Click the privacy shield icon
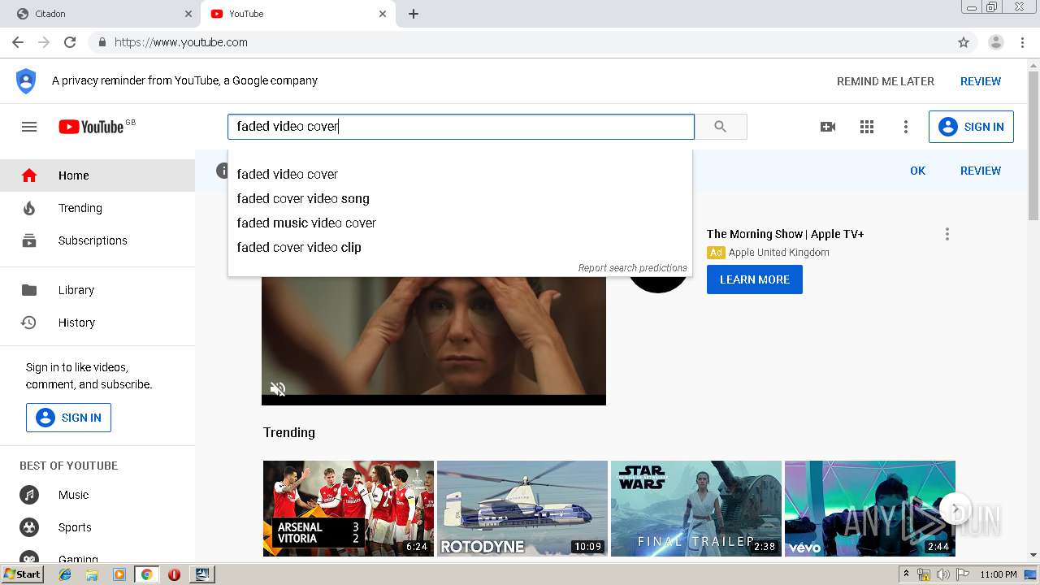Screen dimensions: 1040x585 (x=26, y=81)
